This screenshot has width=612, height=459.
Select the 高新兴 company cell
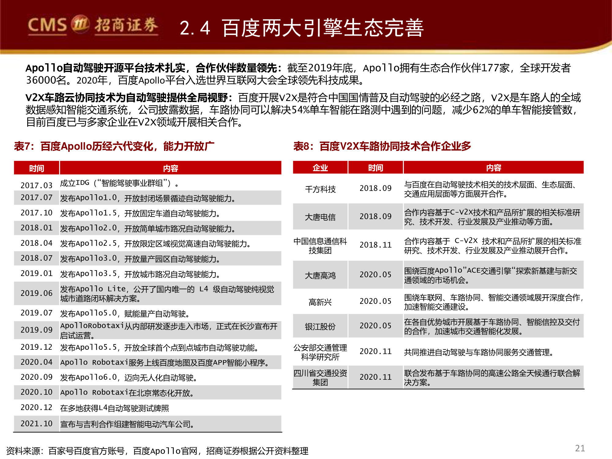[x=320, y=302]
